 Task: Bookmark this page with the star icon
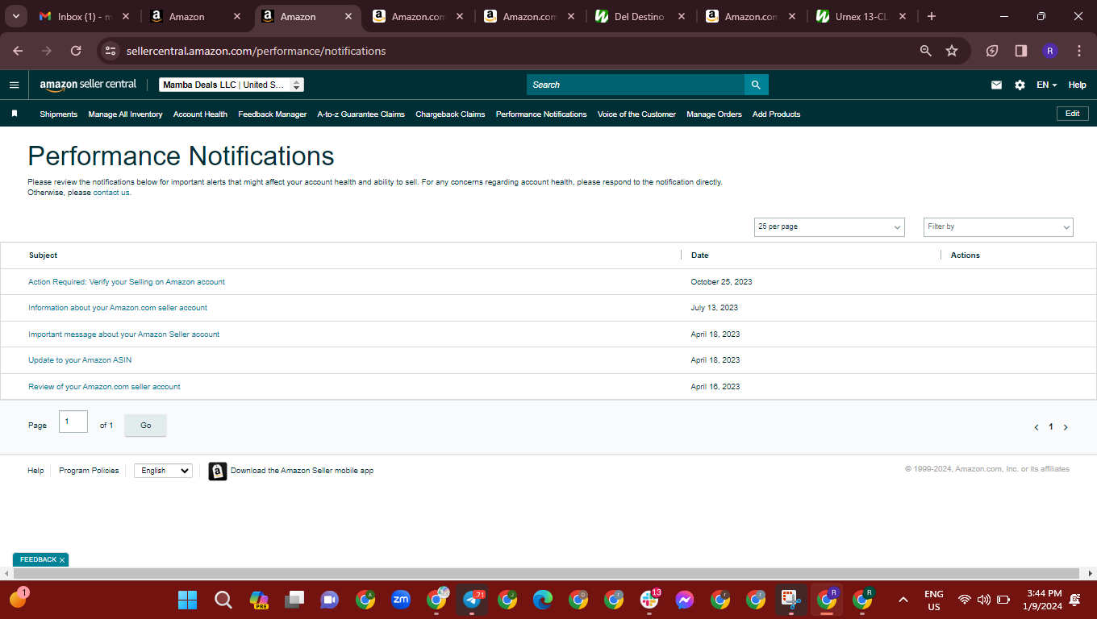point(952,51)
